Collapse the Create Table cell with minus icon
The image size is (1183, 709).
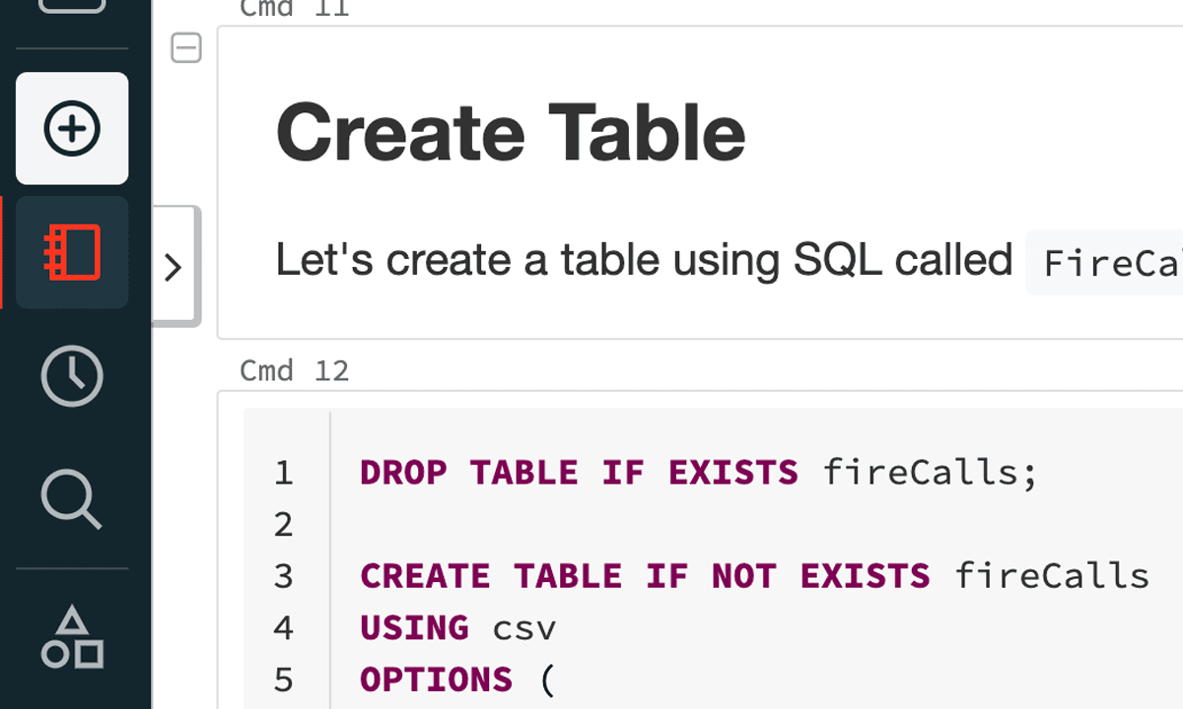click(186, 47)
